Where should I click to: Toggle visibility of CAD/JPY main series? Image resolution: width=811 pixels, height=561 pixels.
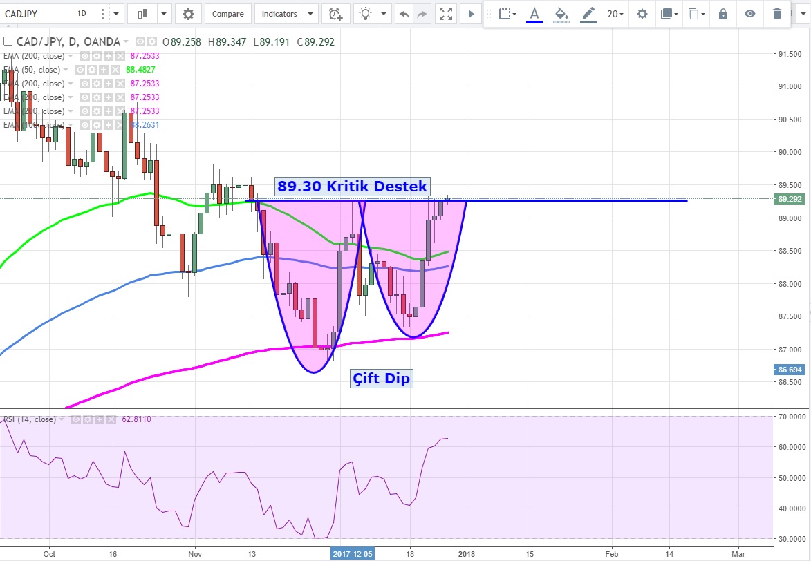(x=140, y=42)
